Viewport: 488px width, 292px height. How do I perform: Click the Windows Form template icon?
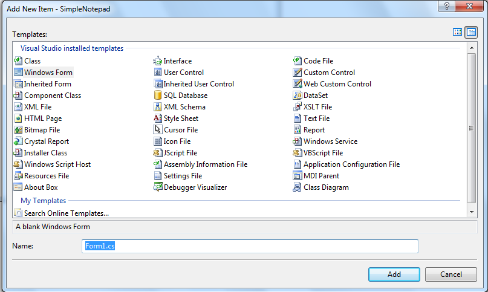click(x=18, y=72)
